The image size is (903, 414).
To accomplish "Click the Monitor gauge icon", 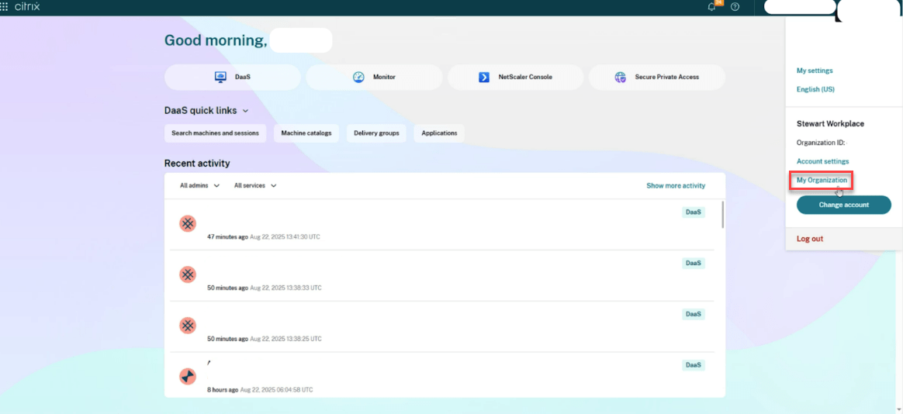I will pos(358,78).
